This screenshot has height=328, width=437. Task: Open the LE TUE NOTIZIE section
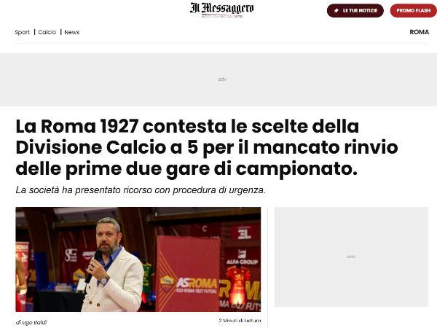click(355, 11)
